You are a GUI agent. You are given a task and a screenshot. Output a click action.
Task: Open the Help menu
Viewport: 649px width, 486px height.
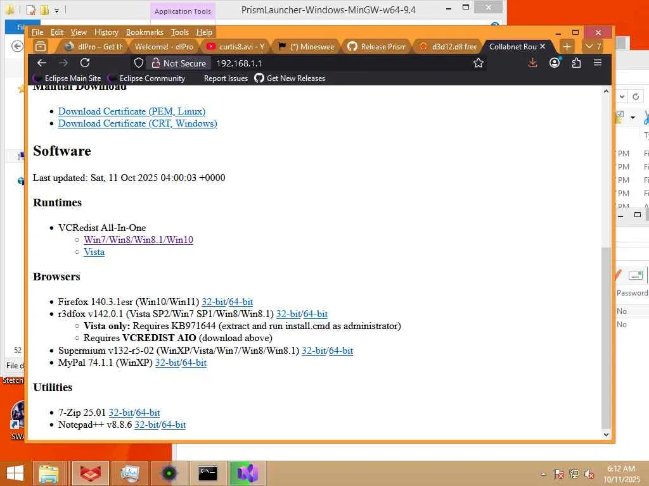tap(204, 32)
